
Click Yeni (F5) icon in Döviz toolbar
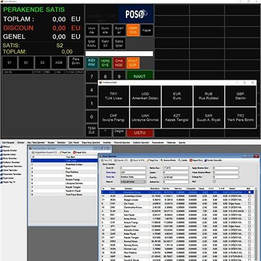pyautogui.click(x=102, y=161)
